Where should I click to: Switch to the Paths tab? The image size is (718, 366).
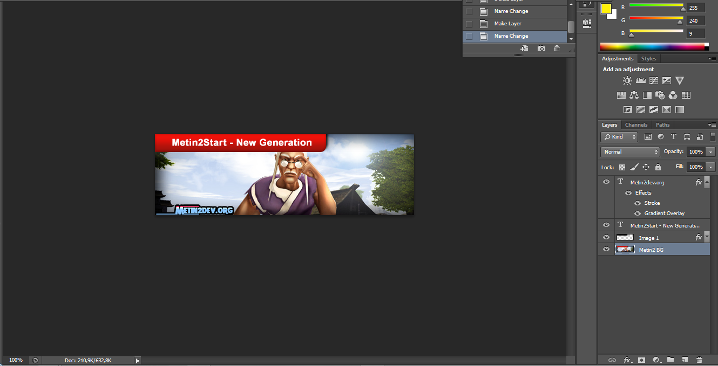tap(662, 125)
